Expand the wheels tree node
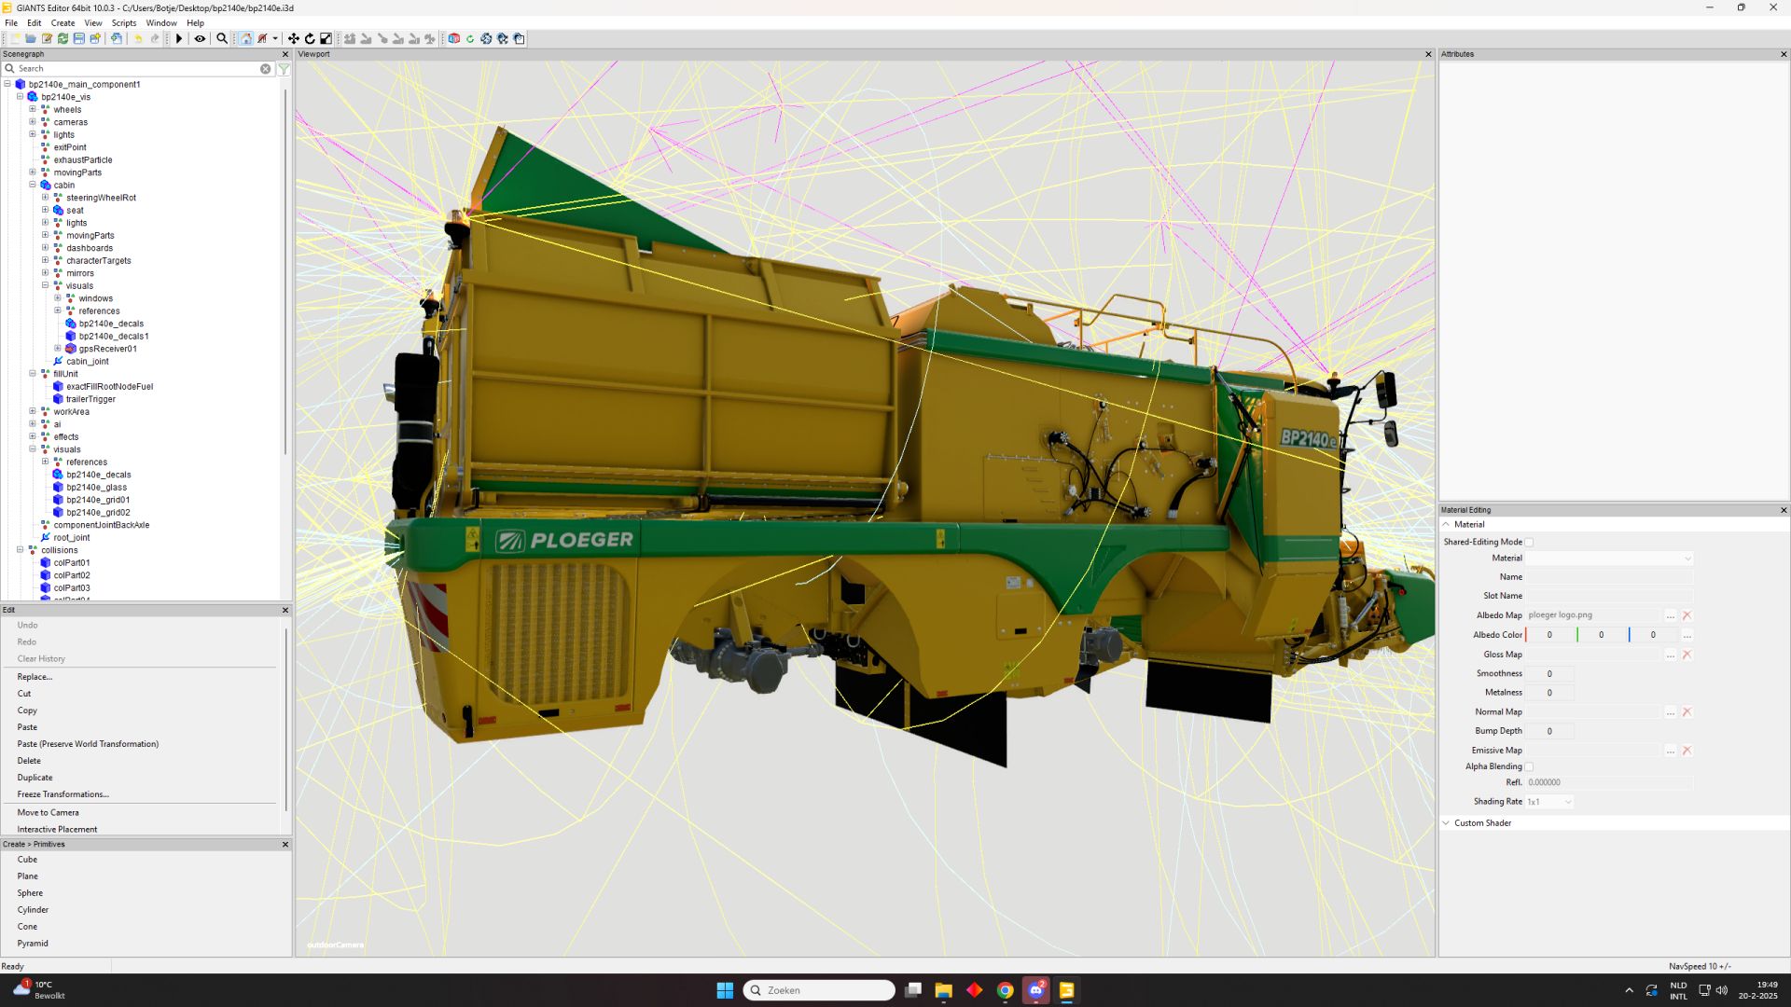The width and height of the screenshot is (1791, 1007). [33, 109]
